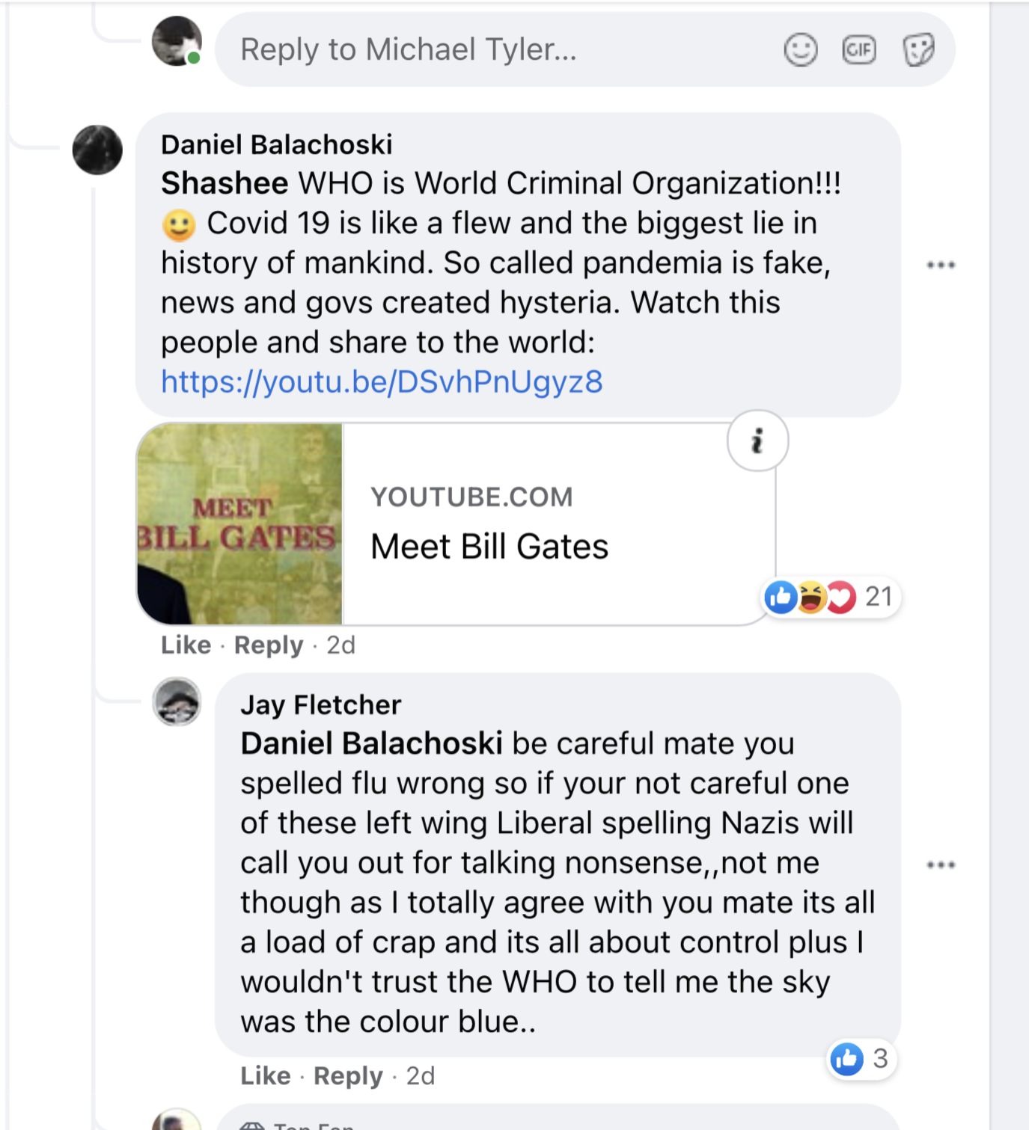This screenshot has width=1029, height=1130.
Task: View the 3 likes on Jay Fletcher's comment
Action: (861, 1059)
